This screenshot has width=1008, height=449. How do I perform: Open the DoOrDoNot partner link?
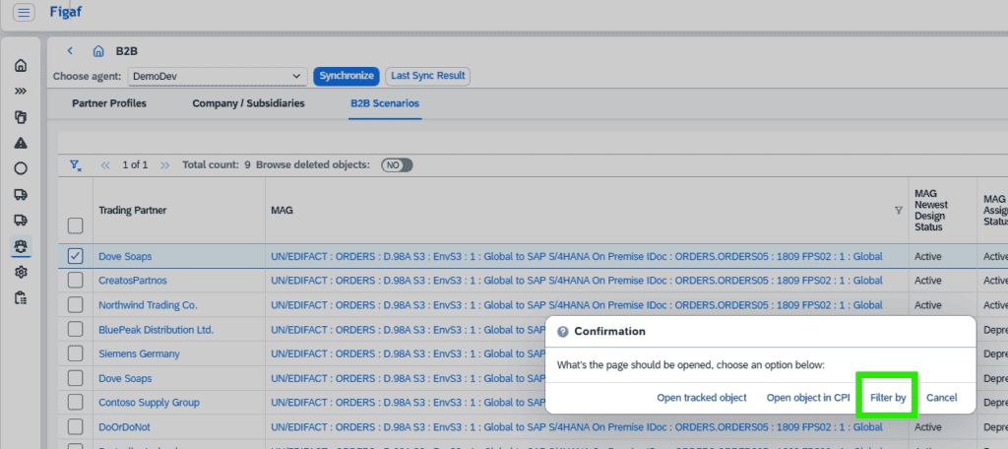[x=125, y=426]
